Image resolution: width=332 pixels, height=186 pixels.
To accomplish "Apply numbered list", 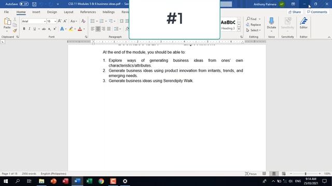I will coord(102,21).
